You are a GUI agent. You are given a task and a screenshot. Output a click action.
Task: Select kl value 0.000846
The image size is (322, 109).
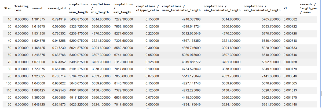pyautogui.click(x=290, y=76)
